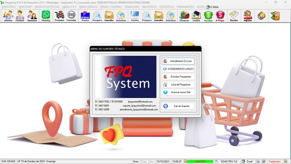Click the phone number 51 3447-6881

tap(102, 106)
